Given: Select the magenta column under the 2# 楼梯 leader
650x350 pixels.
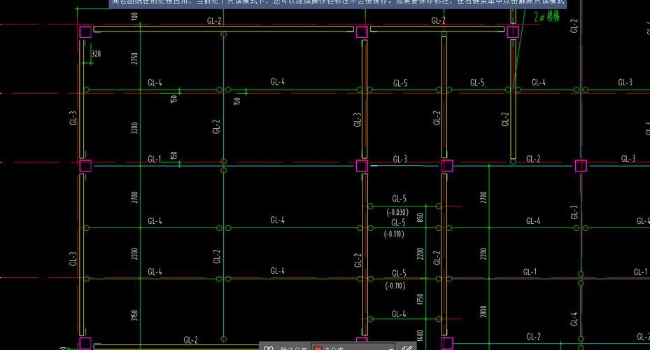Looking at the screenshot, I should [513, 31].
